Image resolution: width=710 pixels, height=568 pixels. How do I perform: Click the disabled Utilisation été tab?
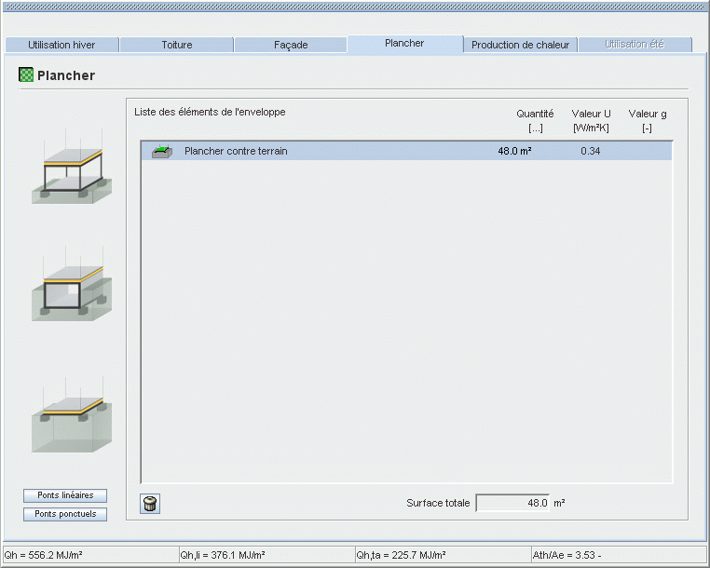tap(635, 45)
